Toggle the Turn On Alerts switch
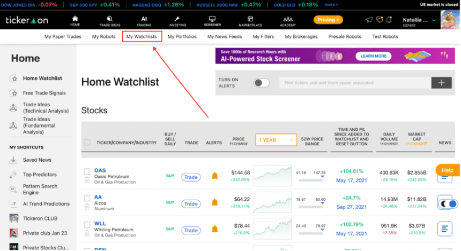 coord(262,83)
